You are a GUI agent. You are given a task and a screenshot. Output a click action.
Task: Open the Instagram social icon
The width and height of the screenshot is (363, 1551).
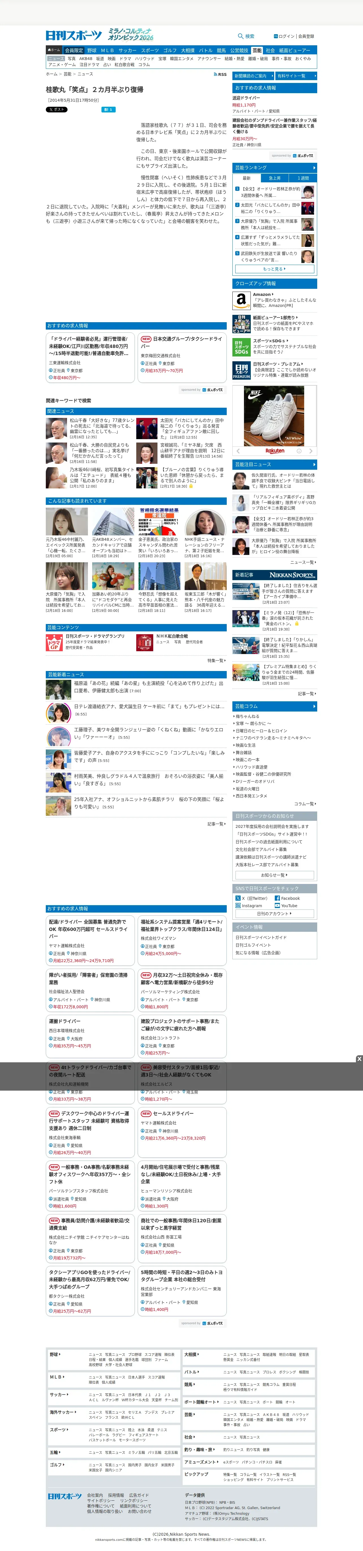[x=238, y=905]
